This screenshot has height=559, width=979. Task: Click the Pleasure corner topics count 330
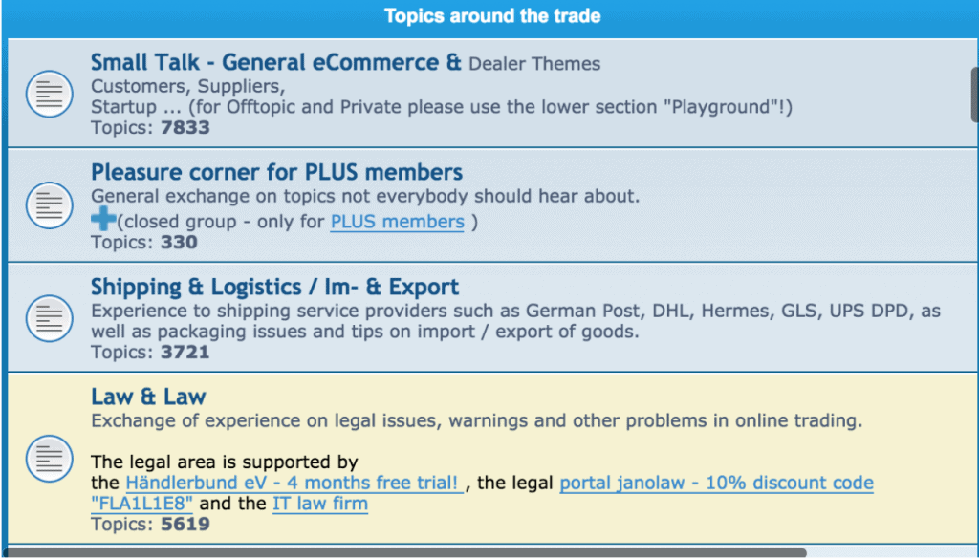[178, 242]
